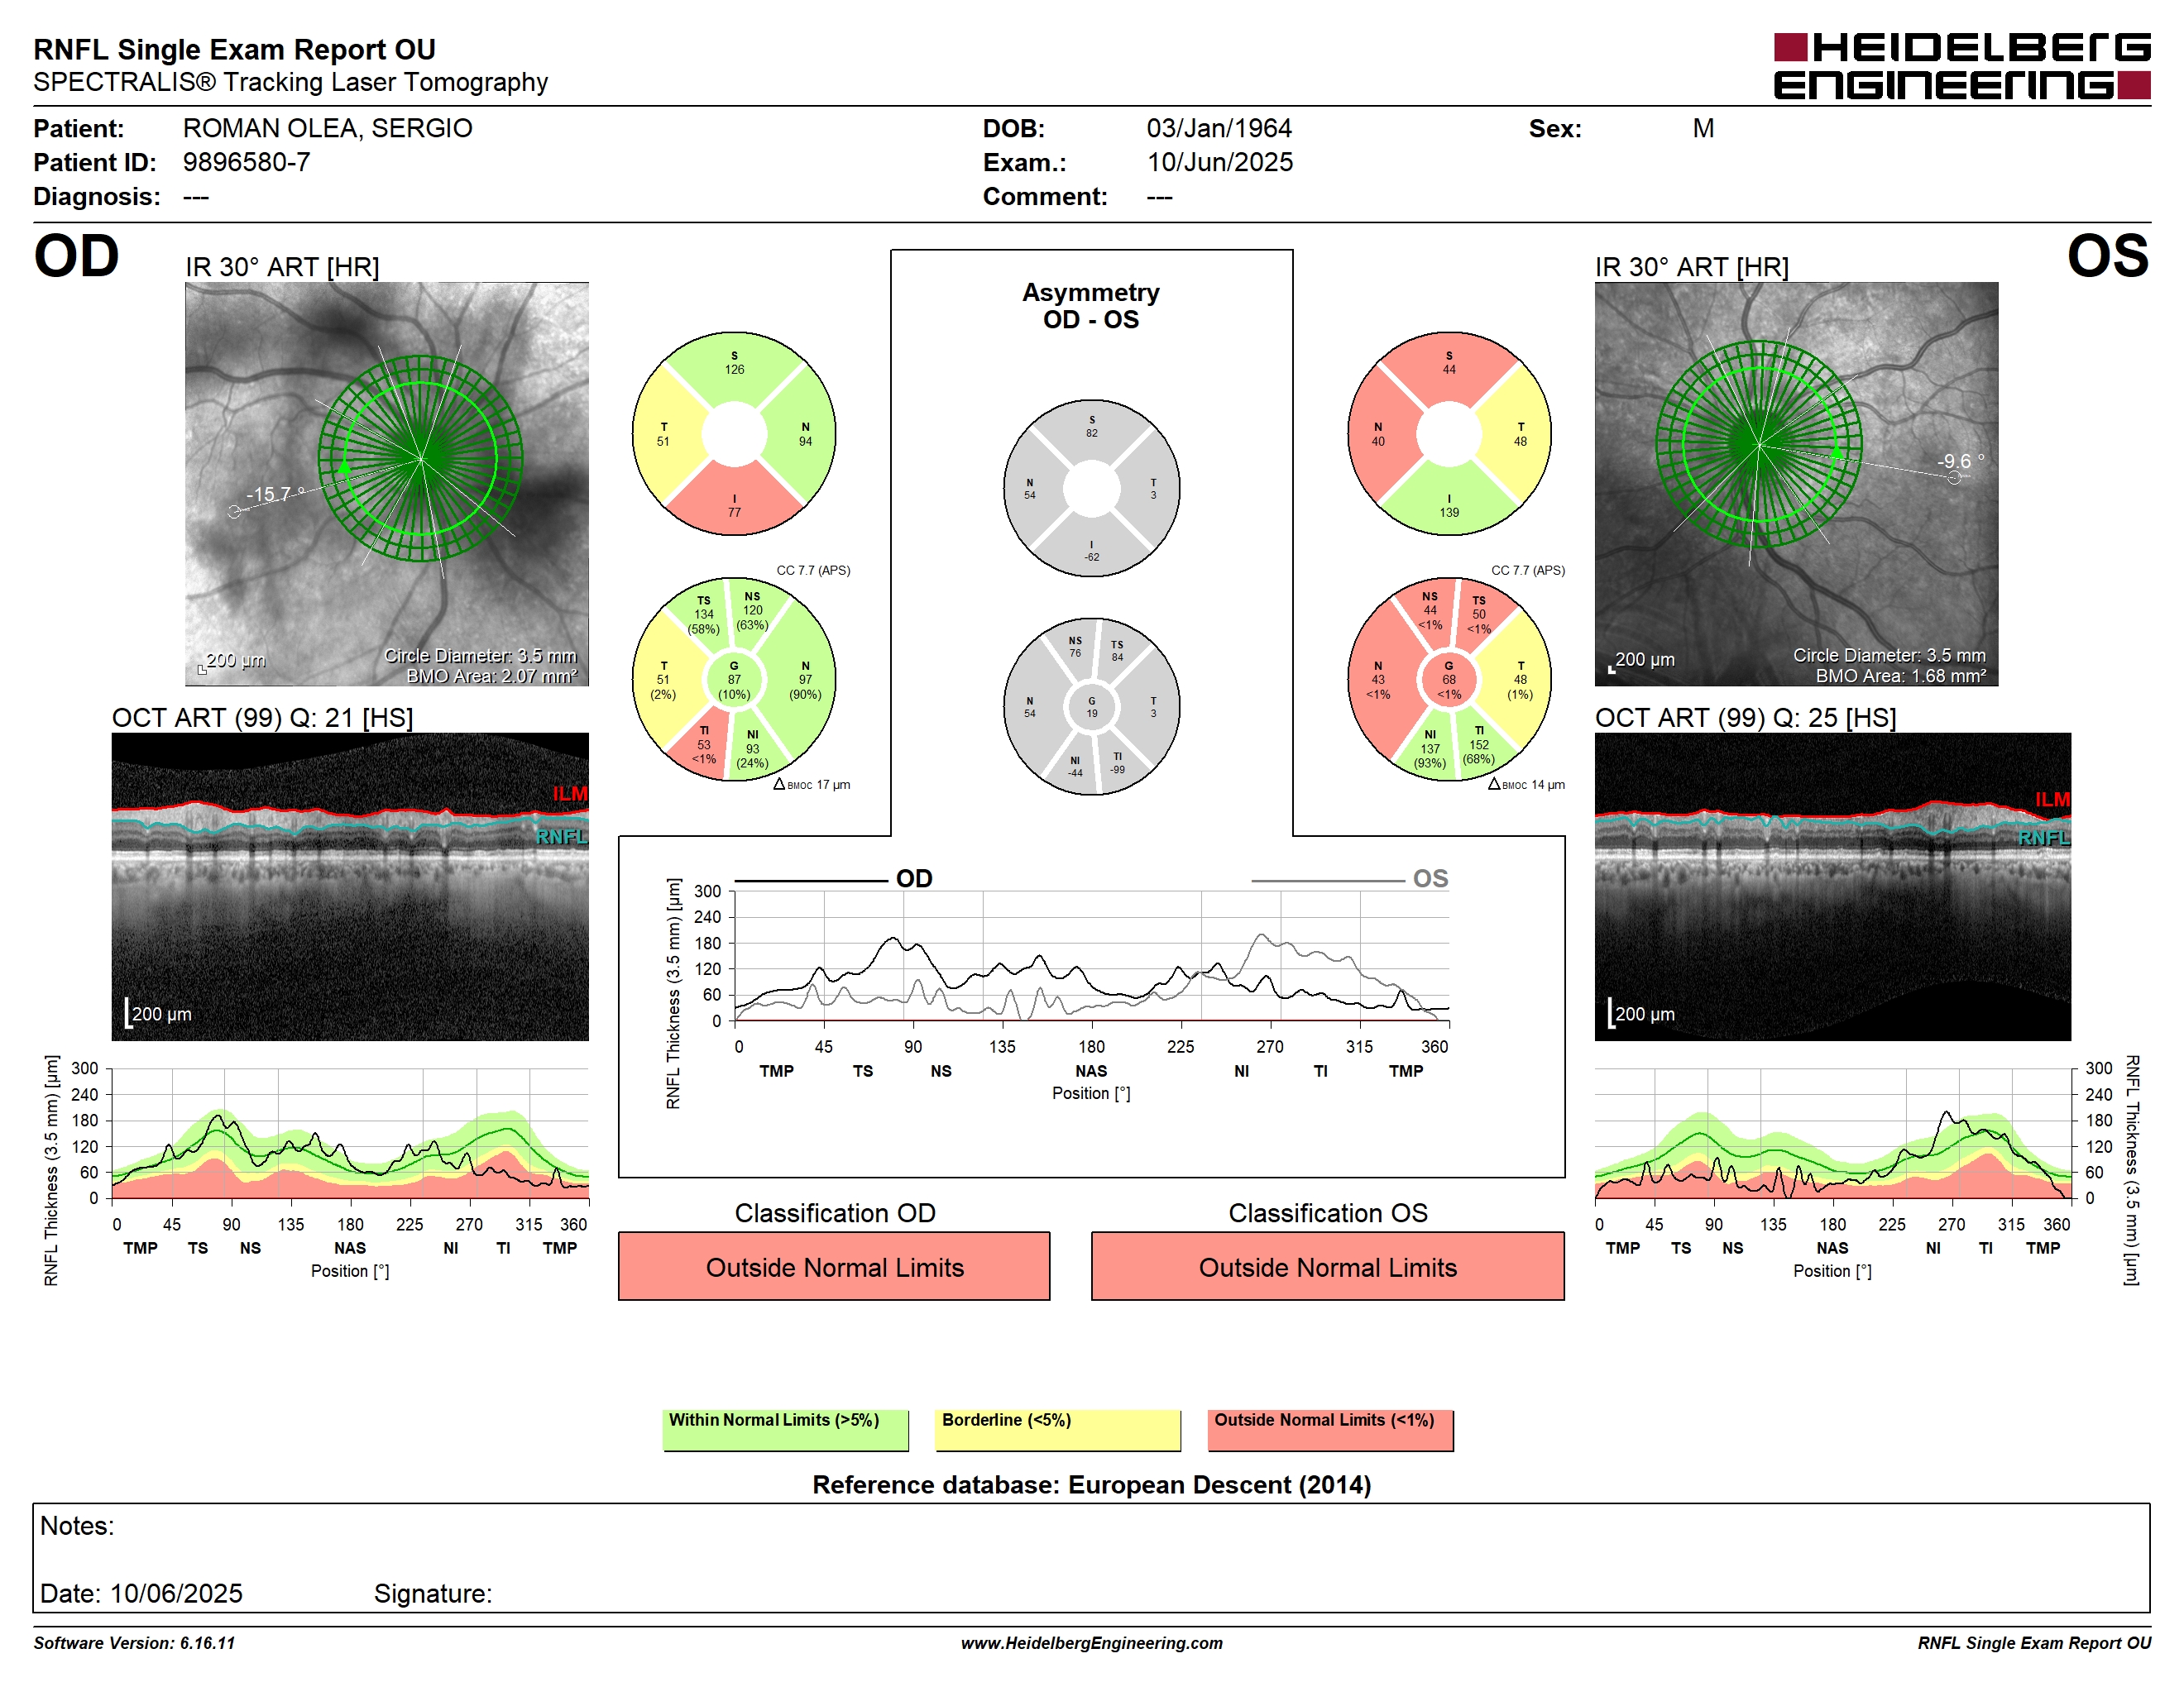Screen dimensions: 2184x1687
Task: Click the OD global G 87 (10%) center
Action: (734, 680)
